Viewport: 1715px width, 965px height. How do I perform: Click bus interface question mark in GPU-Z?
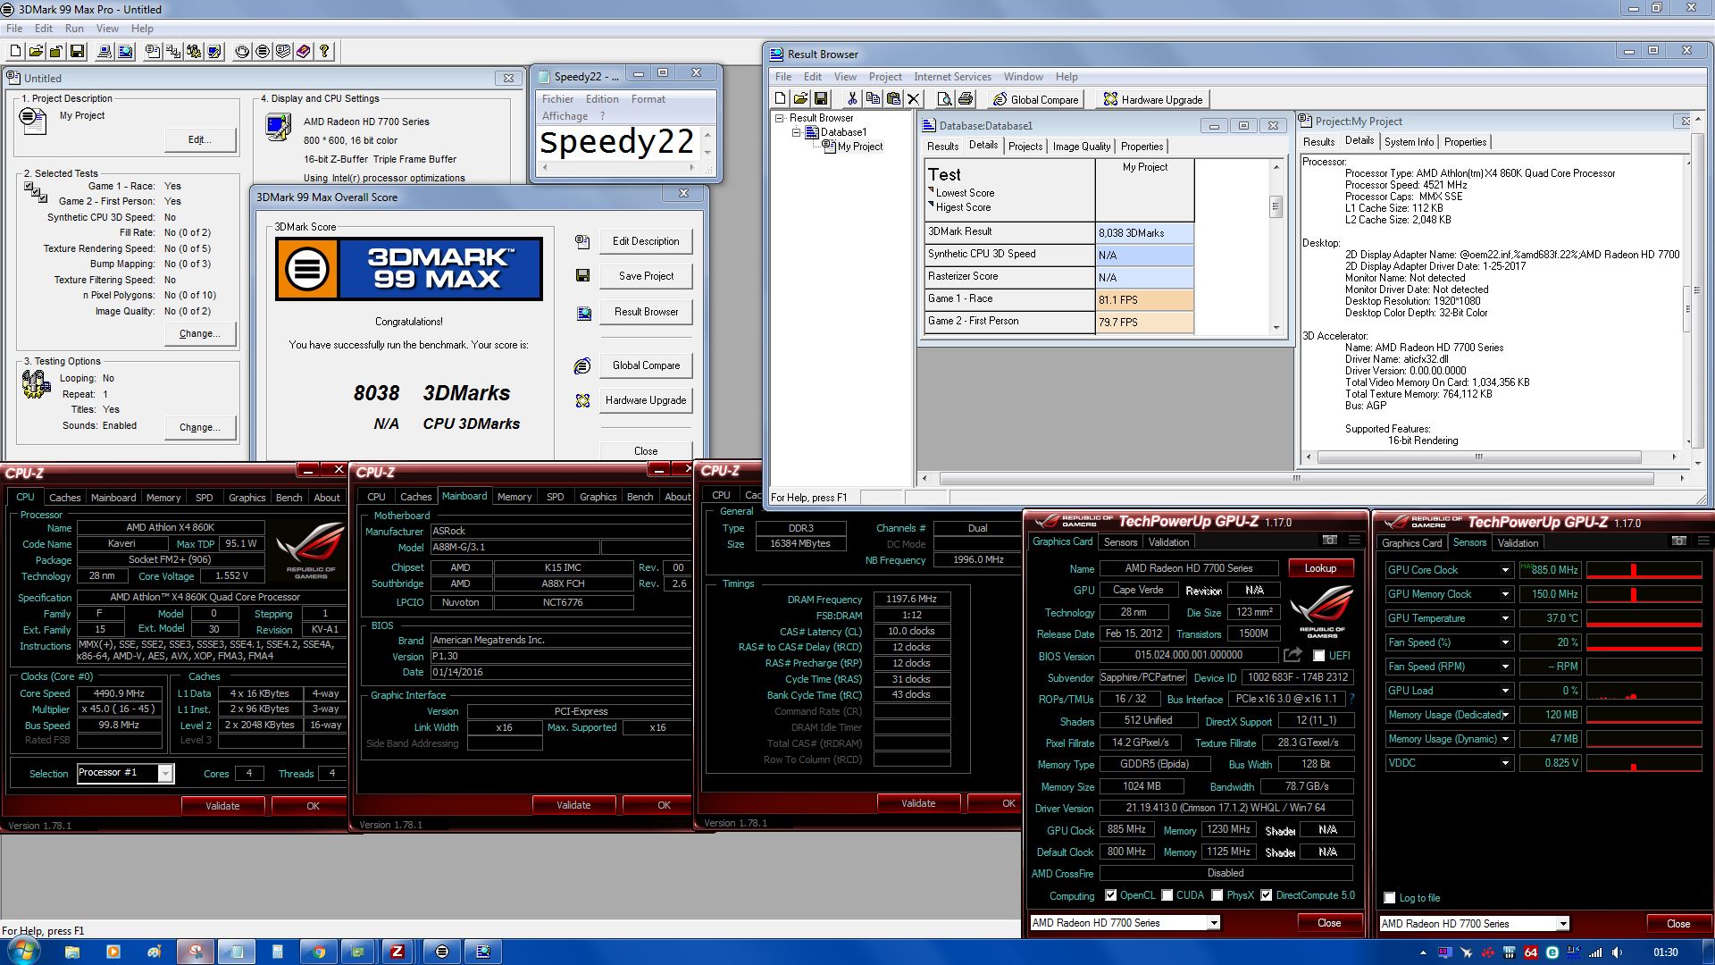tap(1351, 699)
